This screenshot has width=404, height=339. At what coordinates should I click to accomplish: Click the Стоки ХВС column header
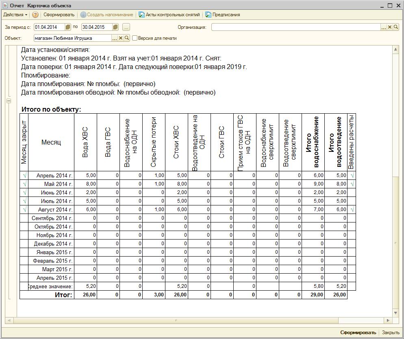[176, 143]
